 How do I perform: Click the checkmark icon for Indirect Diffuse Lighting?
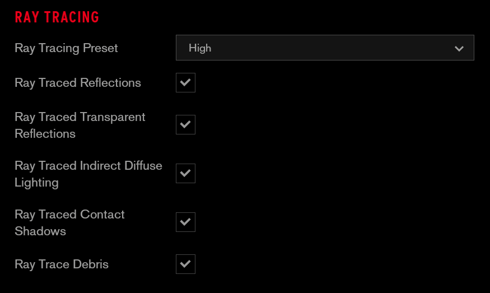point(185,173)
